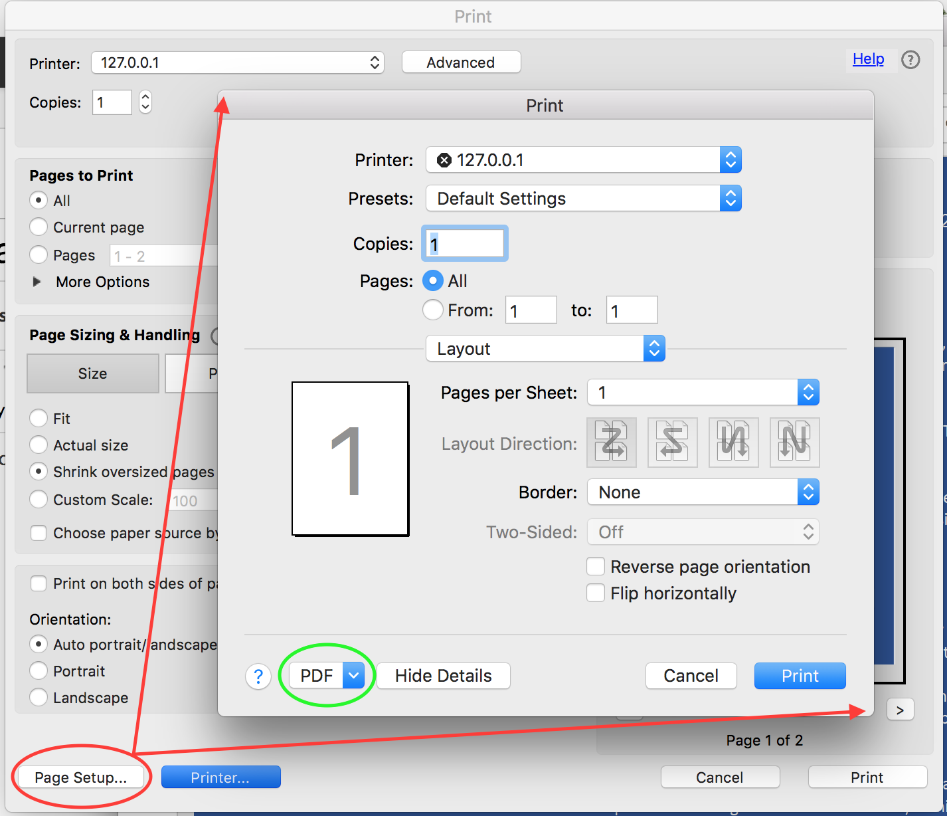Select the Z-shaped layout direction icon

[x=612, y=443]
